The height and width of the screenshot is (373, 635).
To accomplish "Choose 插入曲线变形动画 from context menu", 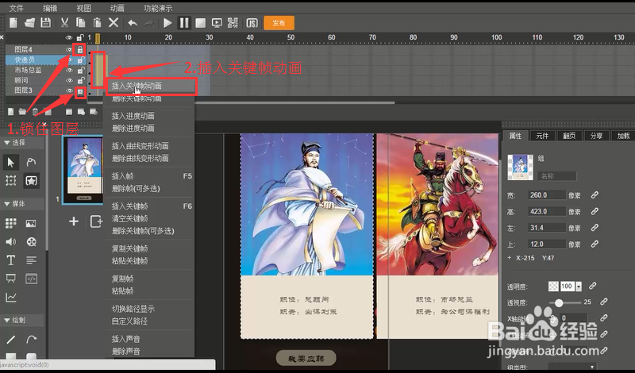I will click(x=140, y=146).
